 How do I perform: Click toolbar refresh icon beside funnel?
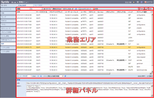76,9
